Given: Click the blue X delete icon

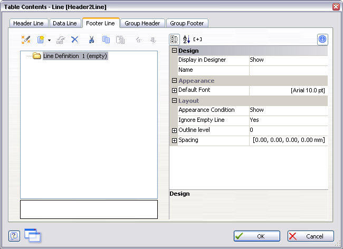Looking at the screenshot, I should point(75,40).
